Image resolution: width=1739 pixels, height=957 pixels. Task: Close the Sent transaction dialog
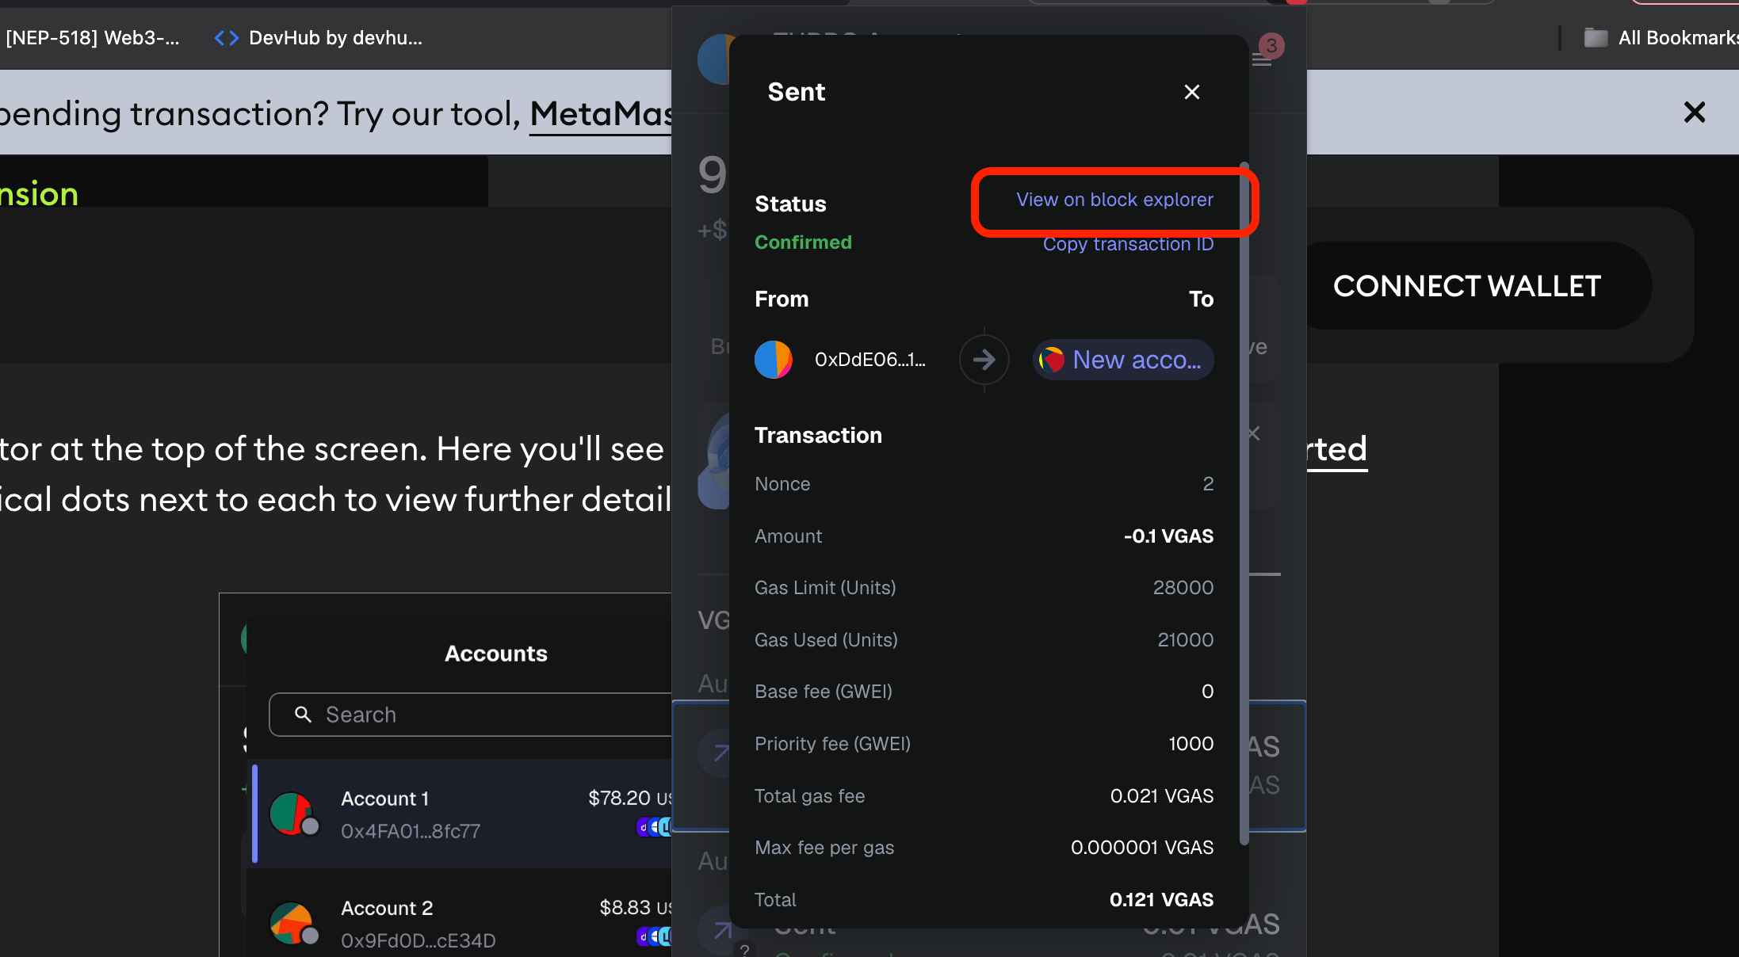click(x=1191, y=92)
